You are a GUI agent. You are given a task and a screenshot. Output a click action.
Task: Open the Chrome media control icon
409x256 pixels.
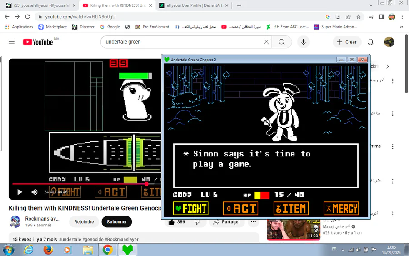point(371,17)
